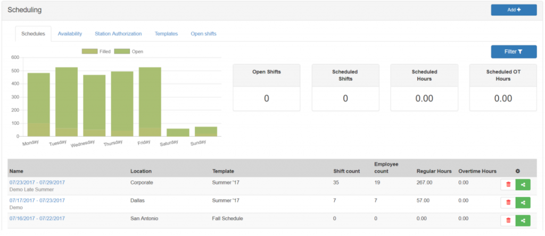The width and height of the screenshot is (545, 236).
Task: Click the shift count value 35
Action: [x=336, y=182]
